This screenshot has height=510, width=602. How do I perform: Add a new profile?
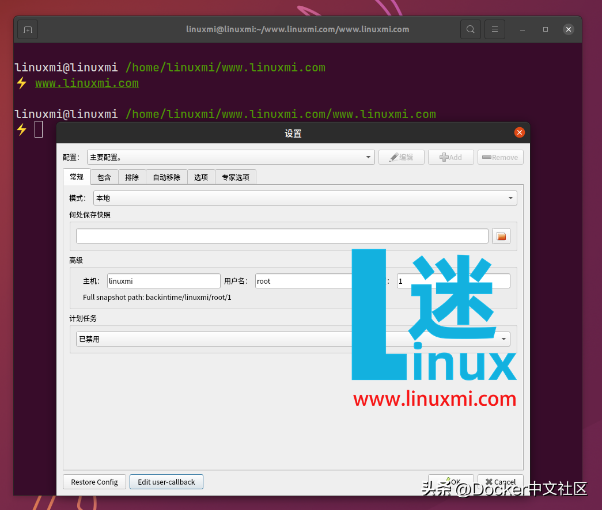pyautogui.click(x=450, y=157)
